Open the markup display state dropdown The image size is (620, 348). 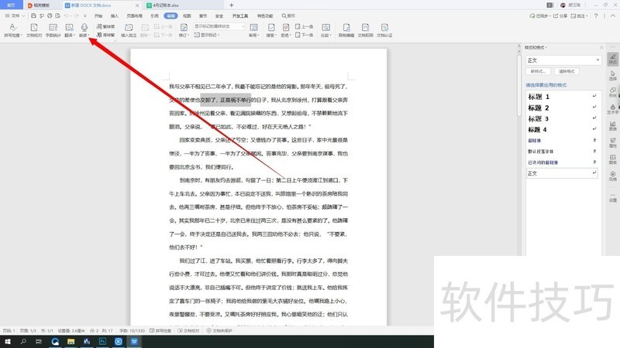pyautogui.click(x=219, y=26)
